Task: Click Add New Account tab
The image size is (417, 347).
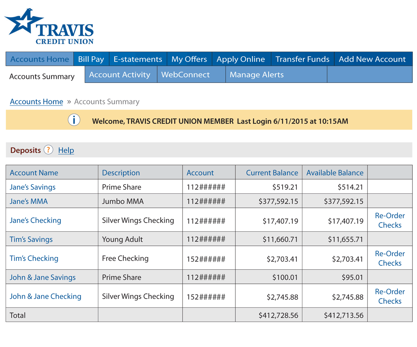Action: point(372,59)
